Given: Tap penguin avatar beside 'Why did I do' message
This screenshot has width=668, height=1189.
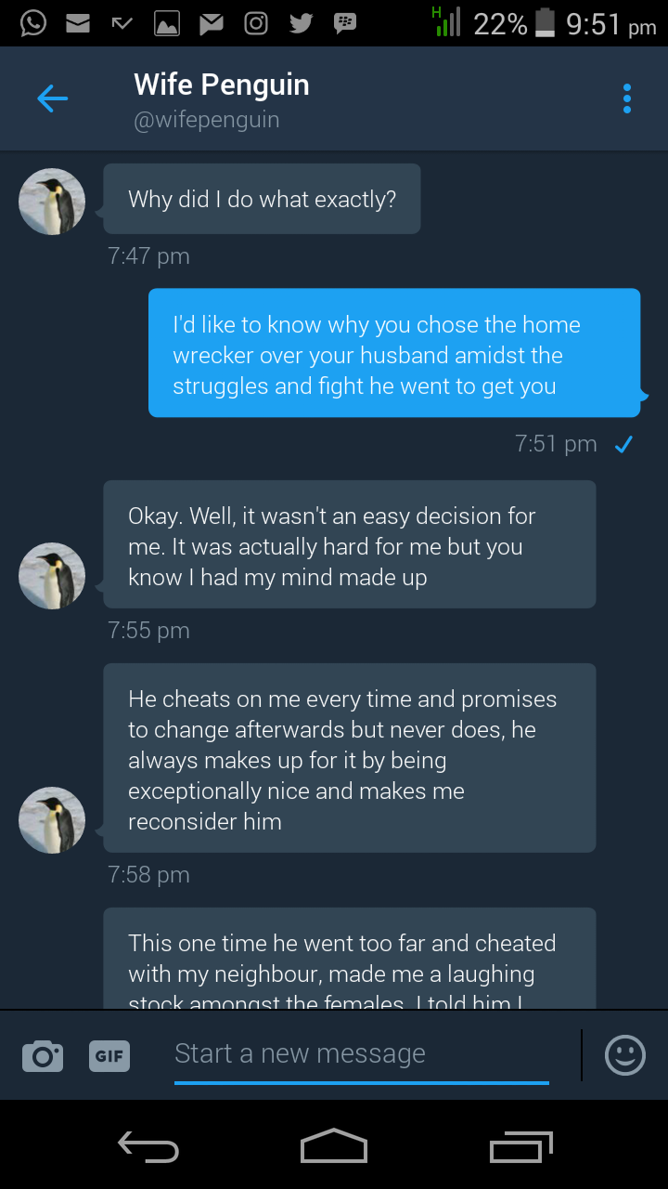Looking at the screenshot, I should (x=52, y=202).
